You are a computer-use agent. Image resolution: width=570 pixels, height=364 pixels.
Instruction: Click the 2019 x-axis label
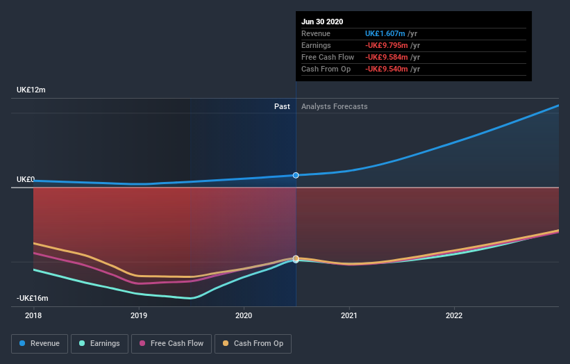[x=138, y=315]
